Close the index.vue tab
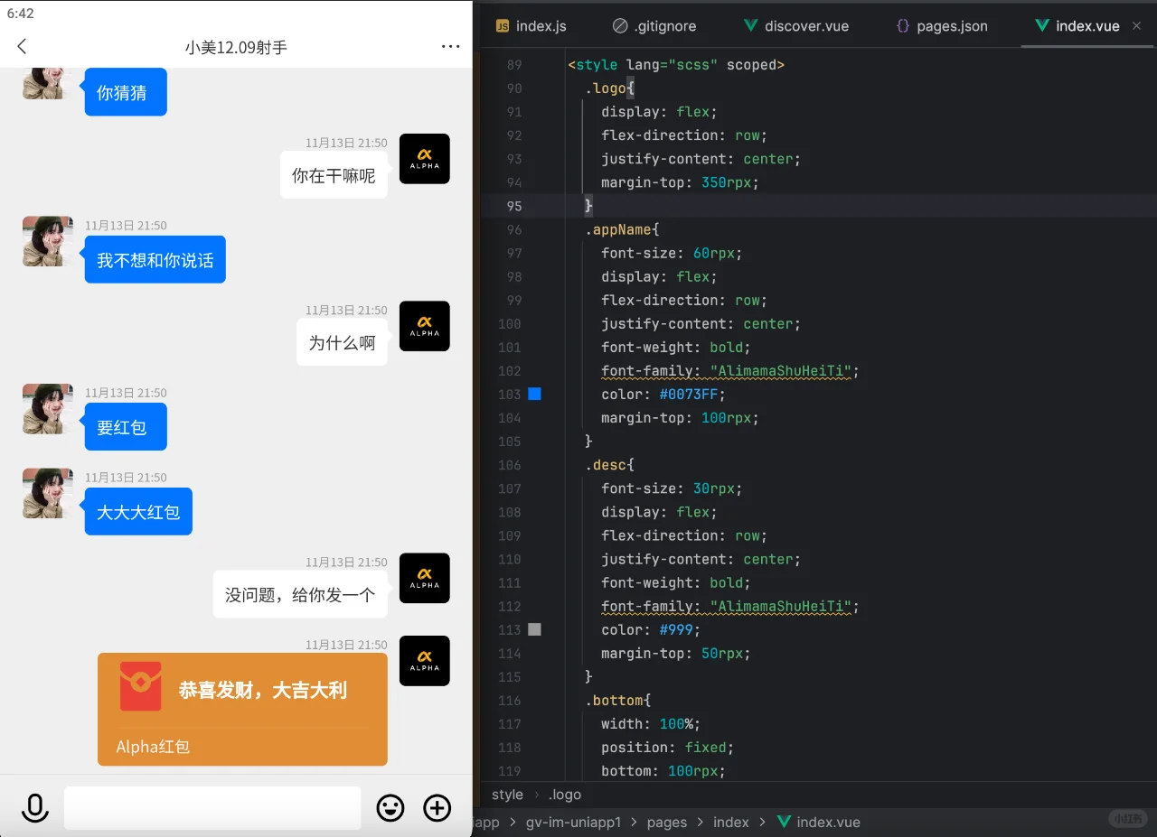 [x=1136, y=26]
